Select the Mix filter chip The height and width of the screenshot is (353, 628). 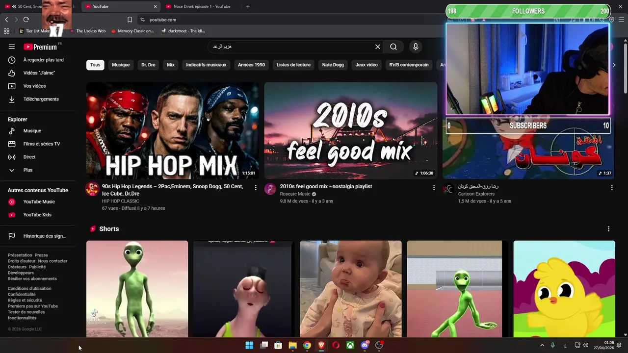pos(171,65)
